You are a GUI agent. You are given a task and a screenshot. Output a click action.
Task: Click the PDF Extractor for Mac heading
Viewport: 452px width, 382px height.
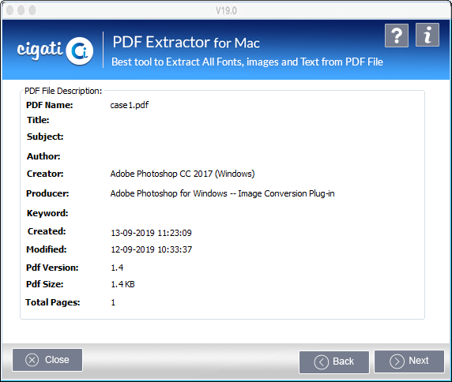(x=186, y=43)
